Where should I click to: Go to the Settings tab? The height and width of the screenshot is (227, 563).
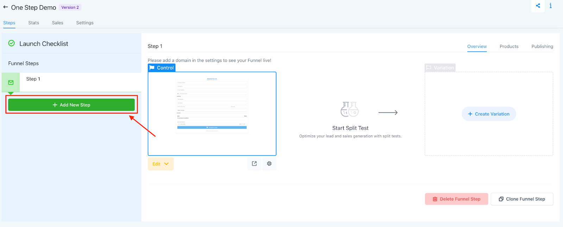(85, 23)
